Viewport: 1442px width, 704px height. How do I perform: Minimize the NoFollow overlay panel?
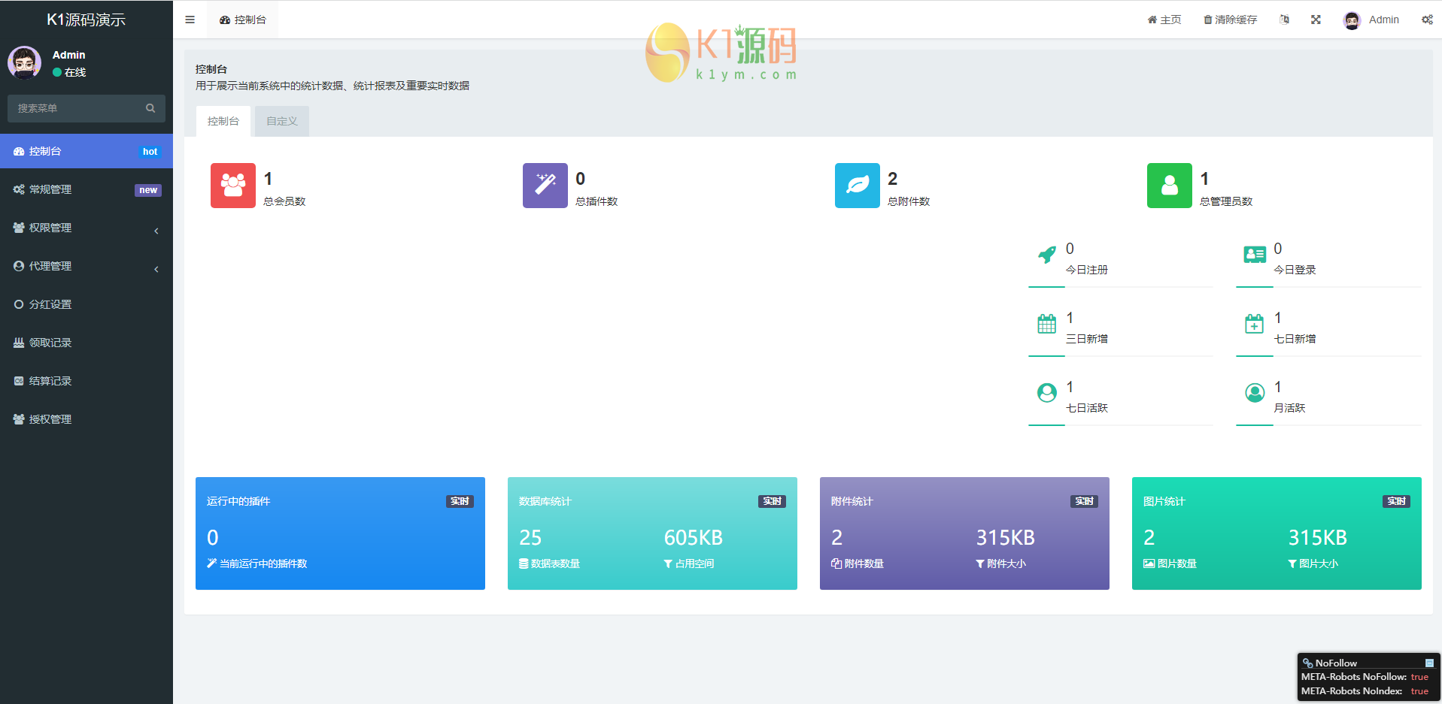[1429, 663]
